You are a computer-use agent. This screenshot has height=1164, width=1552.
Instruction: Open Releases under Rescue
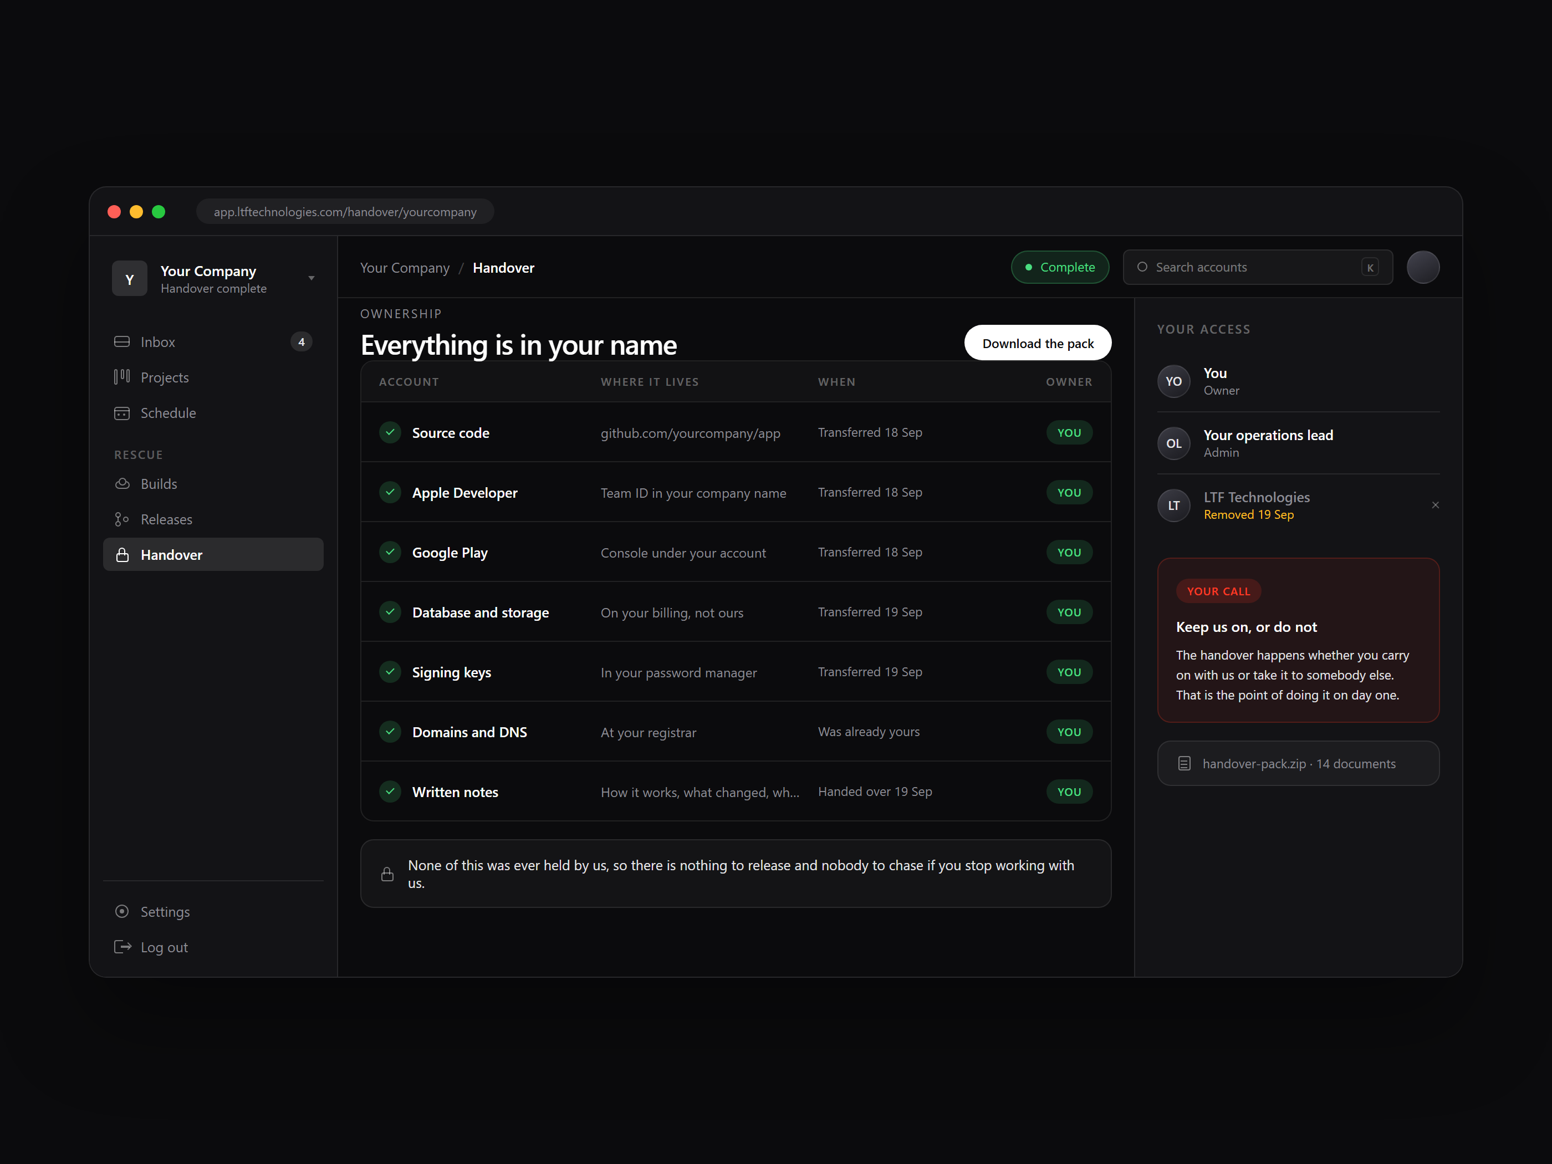[213, 519]
